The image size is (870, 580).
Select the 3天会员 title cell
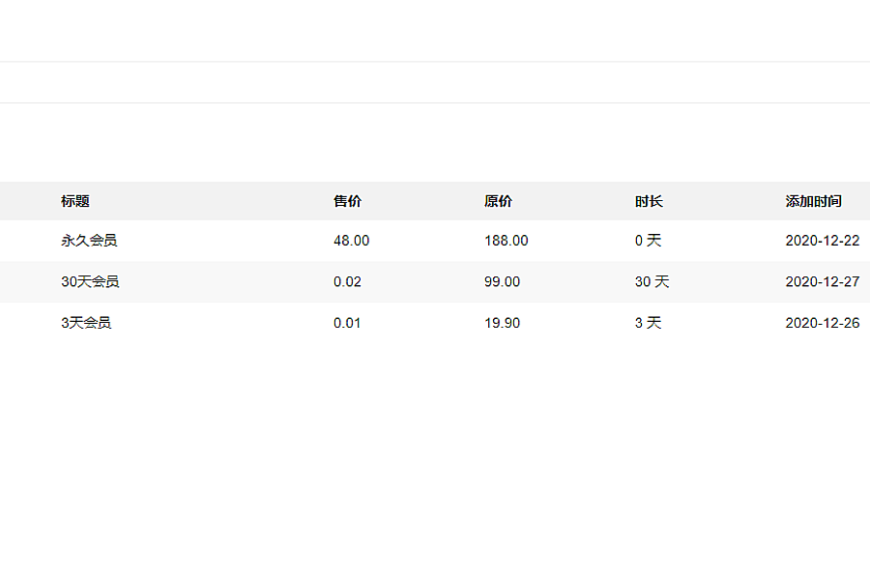pos(86,323)
